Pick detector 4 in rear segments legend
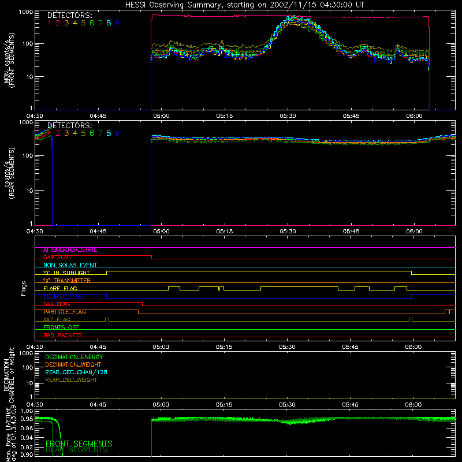Image resolution: width=462 pixels, height=462 pixels. pos(75,133)
